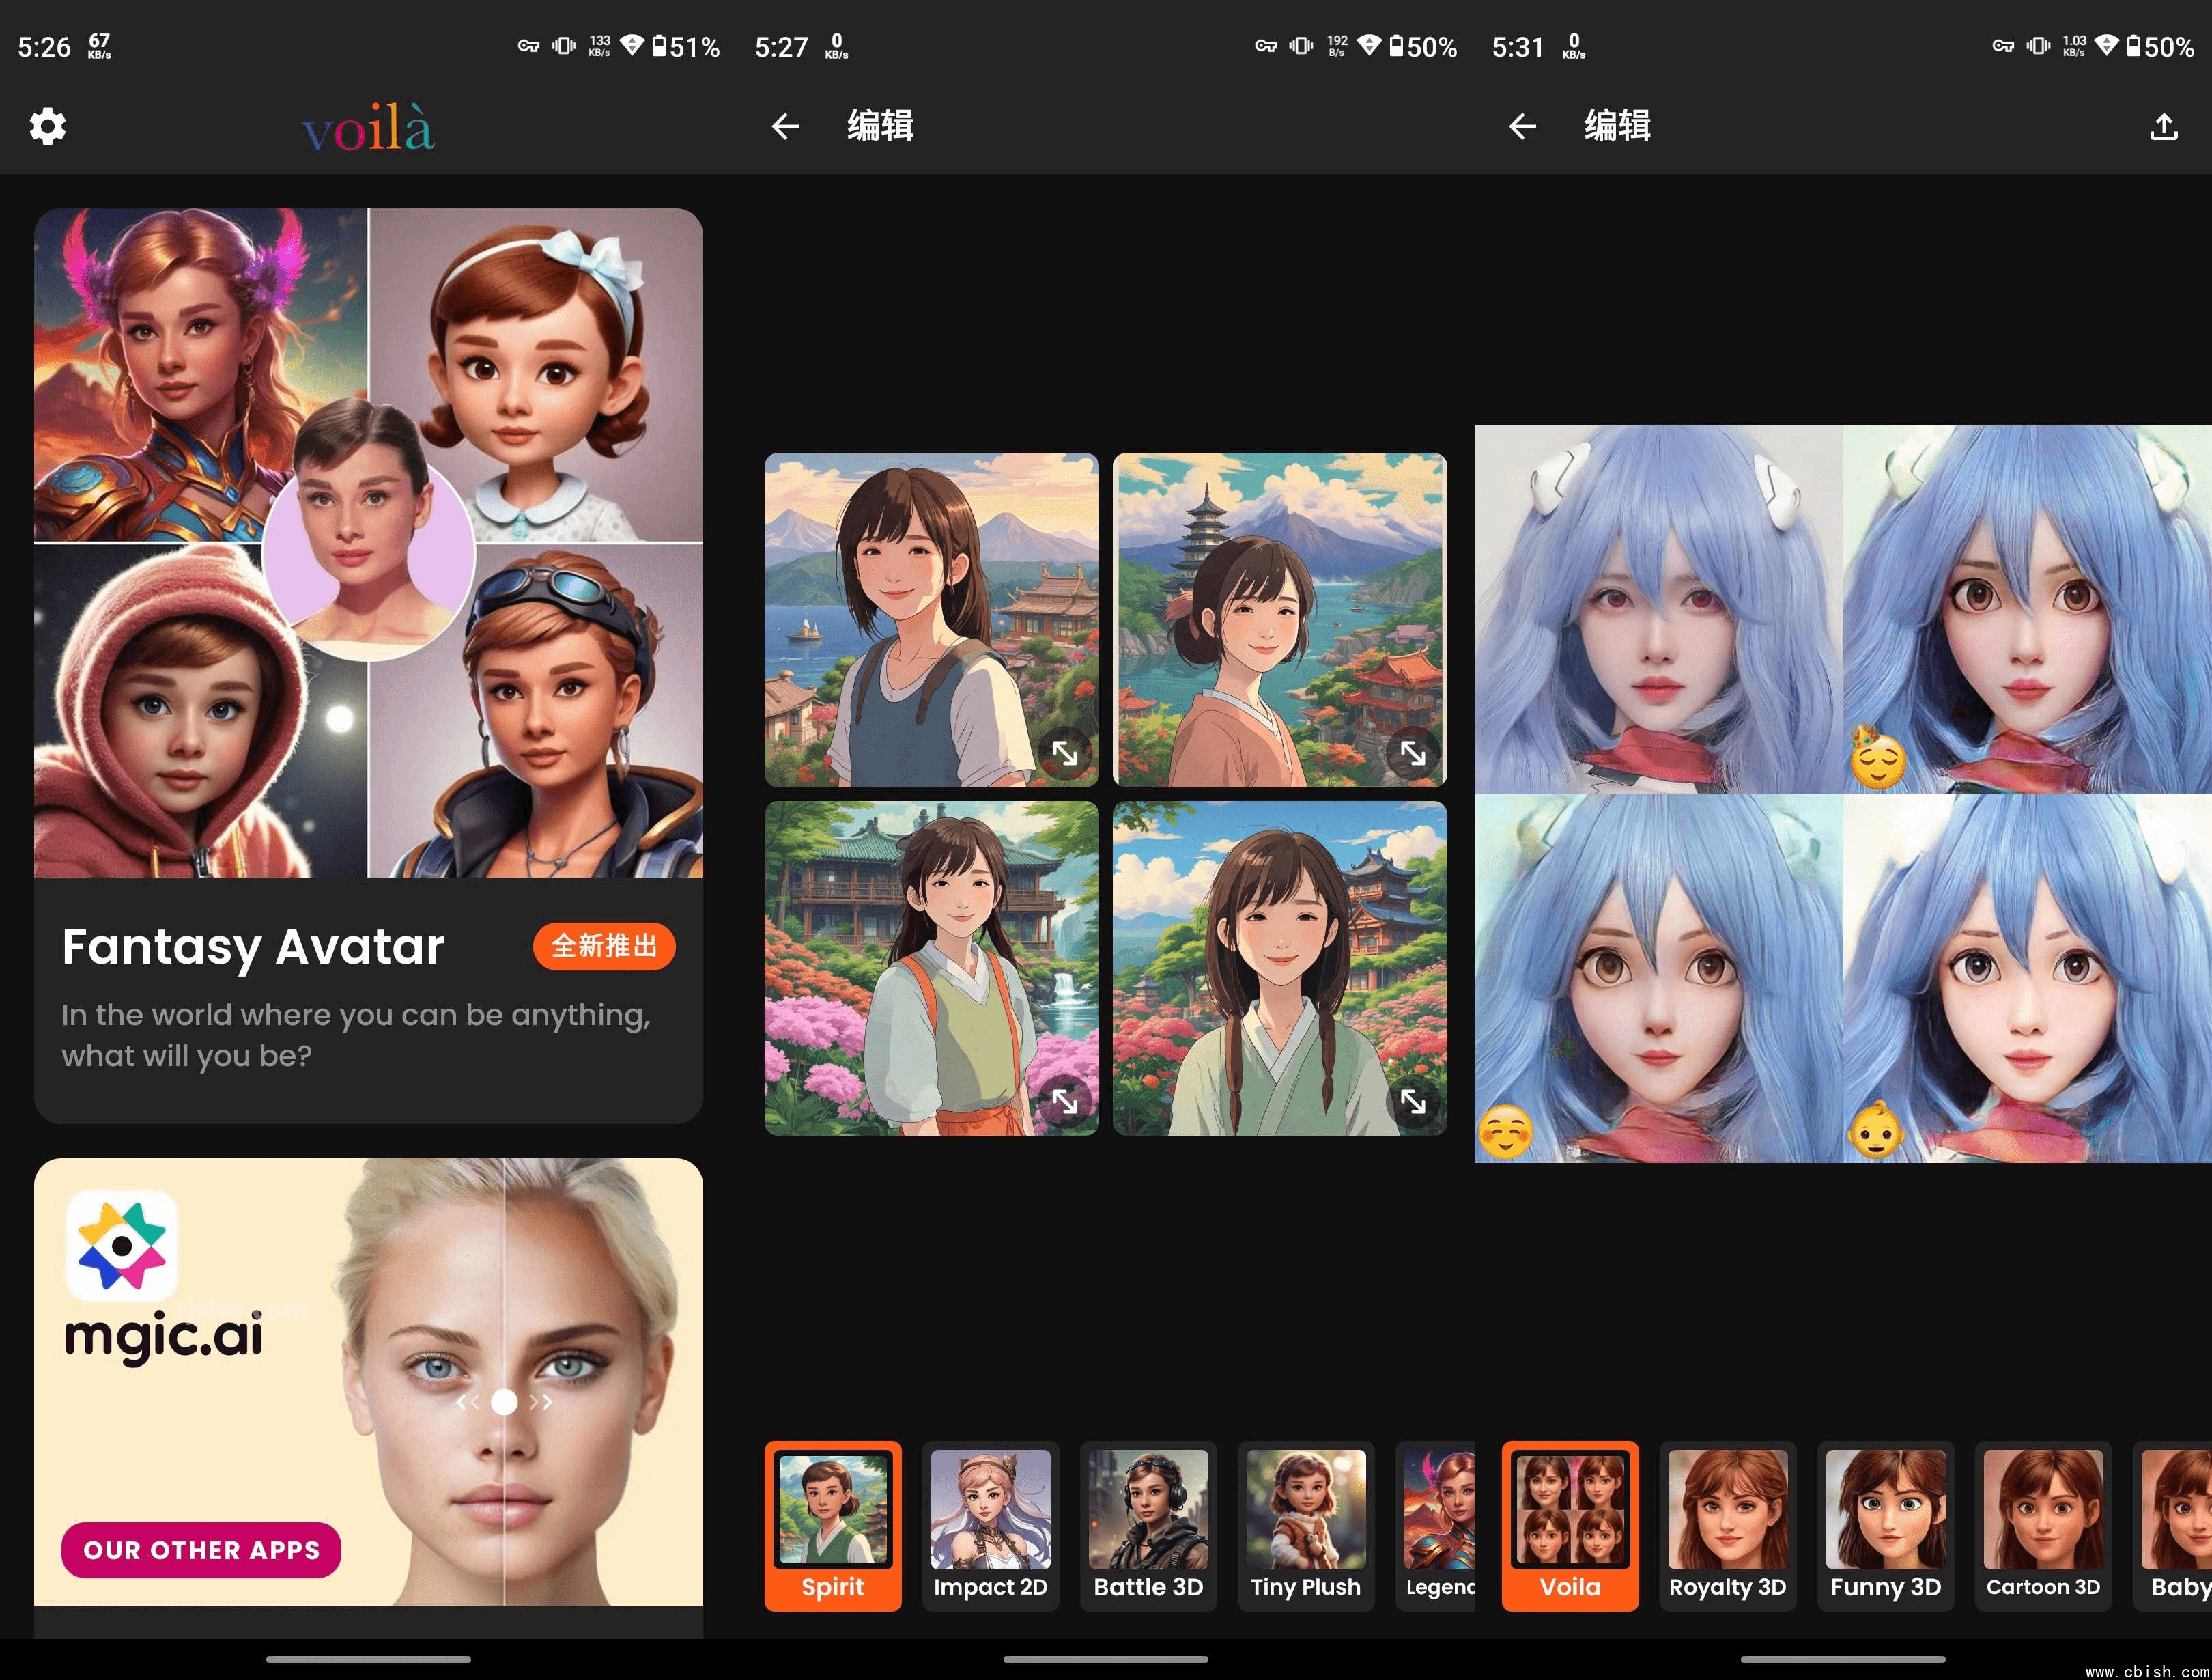Viewport: 2212px width, 1680px height.
Task: Tap the back arrow on the middle 编辑 screen
Action: [x=786, y=126]
